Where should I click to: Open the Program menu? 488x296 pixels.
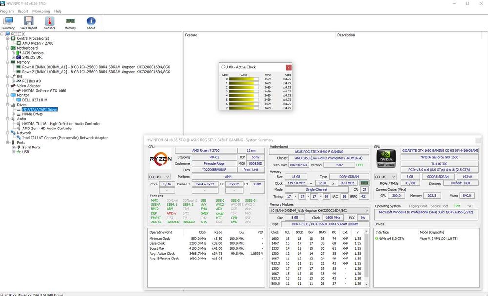pyautogui.click(x=6, y=11)
